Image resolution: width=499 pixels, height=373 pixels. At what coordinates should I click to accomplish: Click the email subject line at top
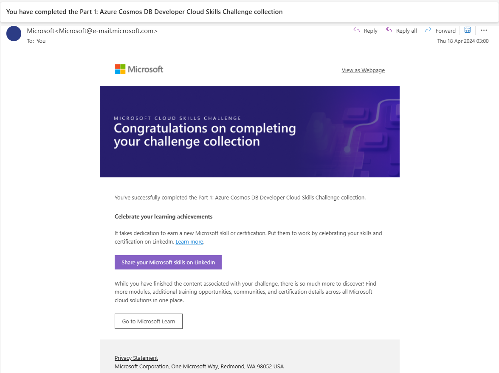tap(144, 12)
